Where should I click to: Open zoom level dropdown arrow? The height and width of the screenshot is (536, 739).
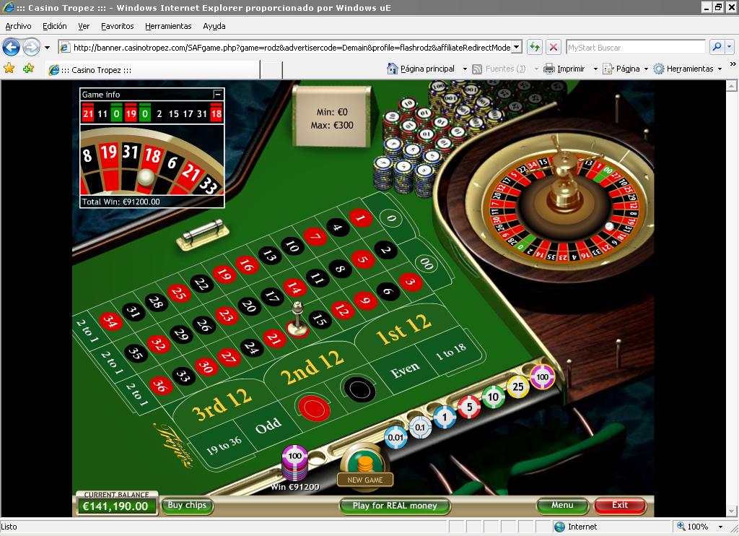coord(720,527)
